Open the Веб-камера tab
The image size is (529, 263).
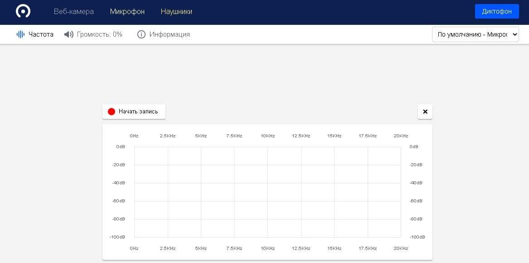click(74, 12)
